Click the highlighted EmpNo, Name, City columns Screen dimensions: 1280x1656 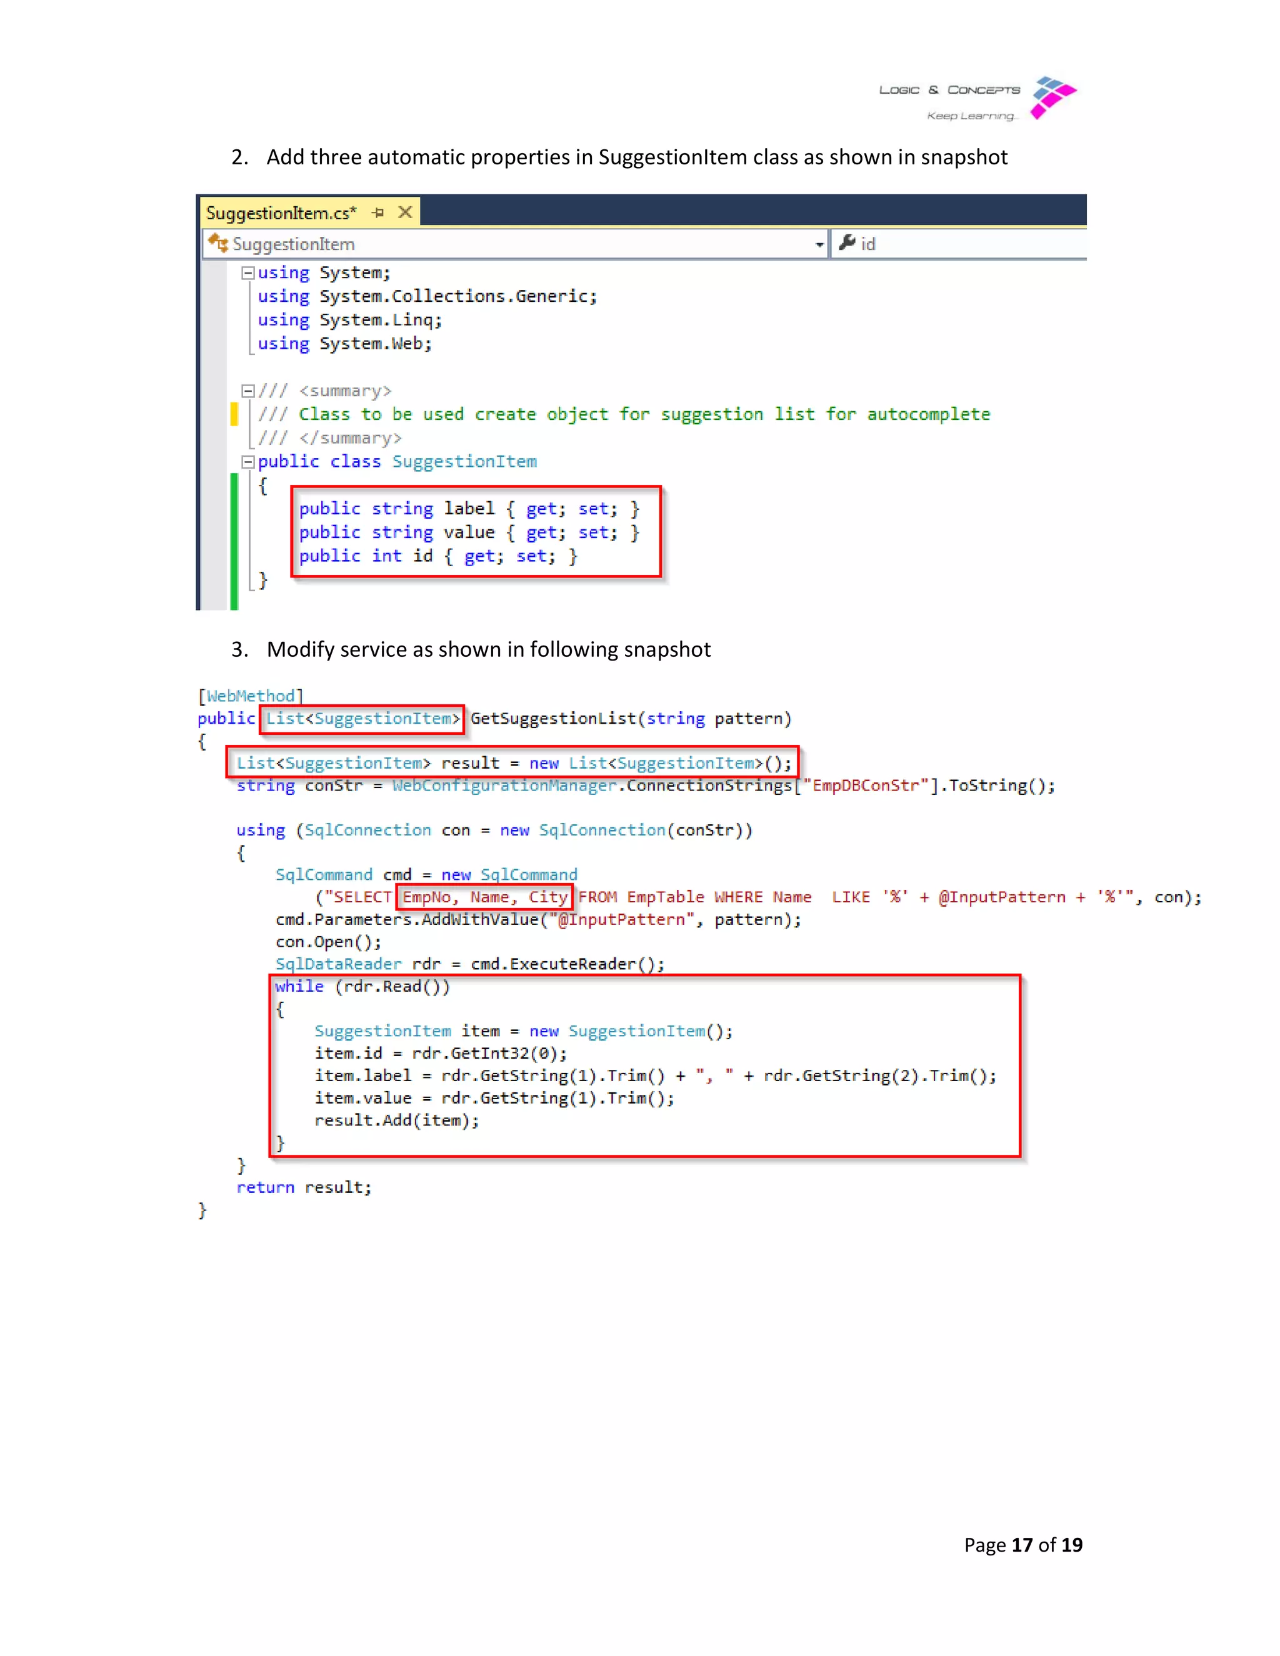coord(484,898)
